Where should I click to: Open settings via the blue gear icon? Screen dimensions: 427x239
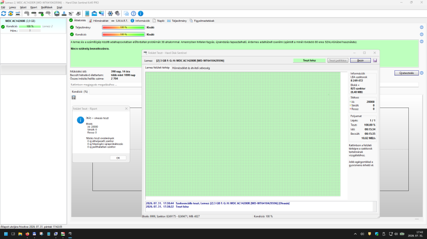coord(110,13)
